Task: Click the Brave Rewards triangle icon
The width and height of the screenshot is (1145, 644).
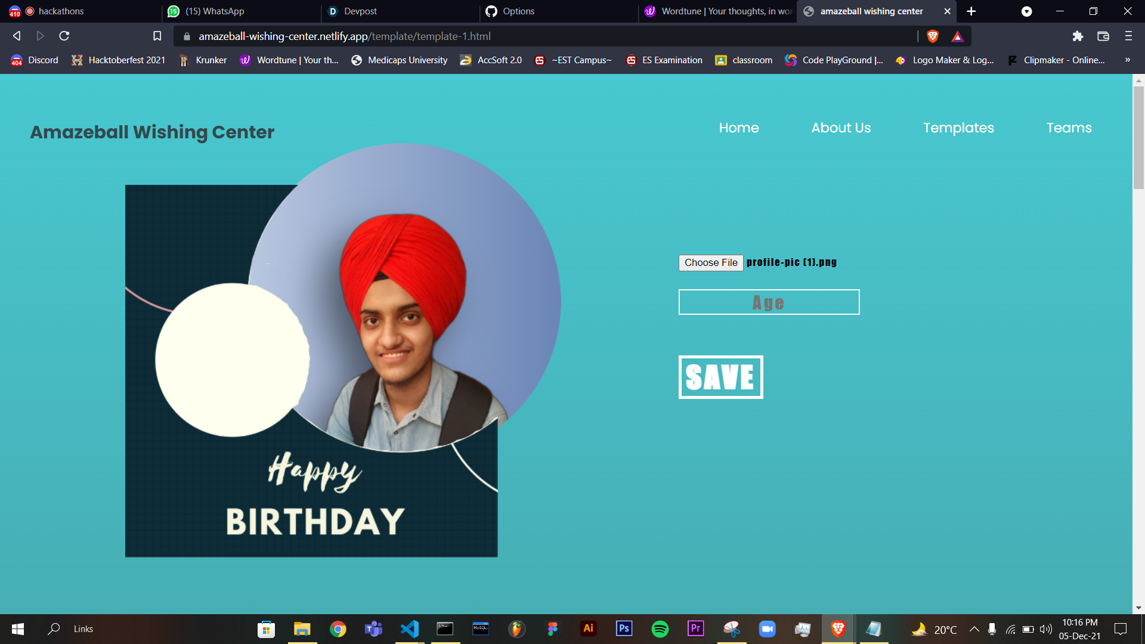Action: click(958, 36)
